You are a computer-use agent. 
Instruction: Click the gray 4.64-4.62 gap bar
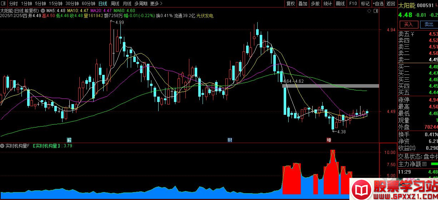tap(330, 86)
